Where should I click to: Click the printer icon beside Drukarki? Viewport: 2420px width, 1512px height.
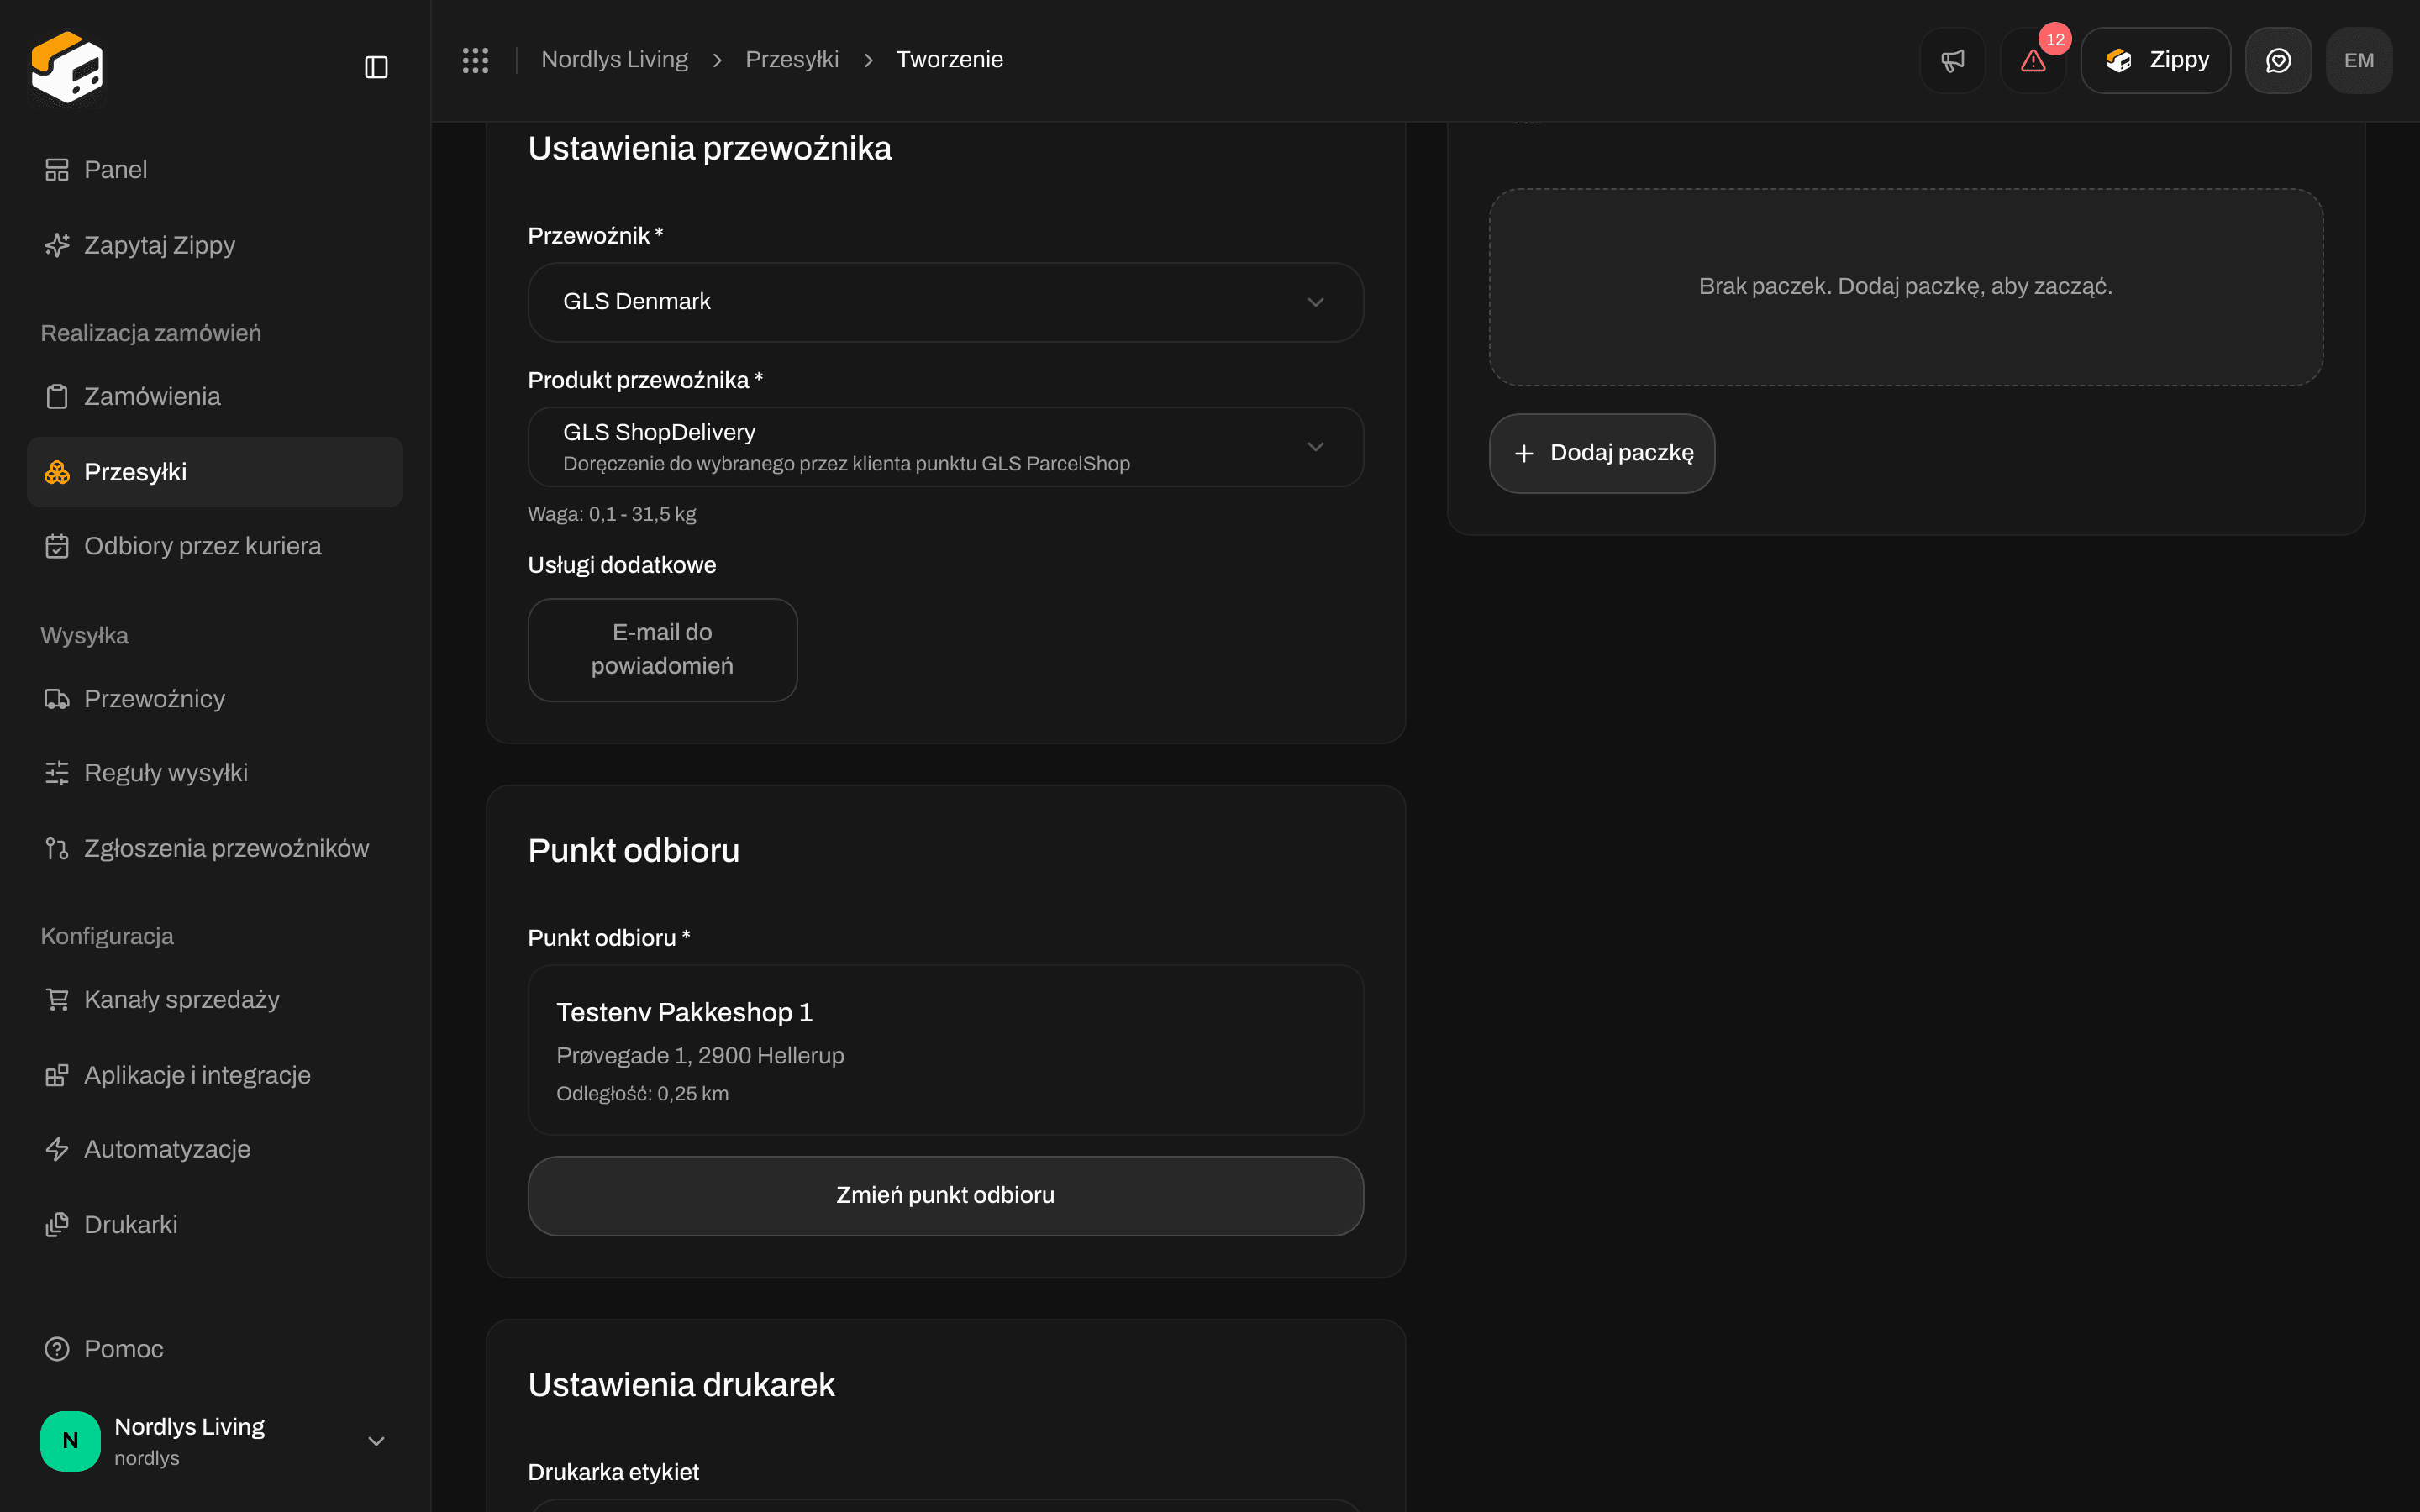click(x=57, y=1225)
